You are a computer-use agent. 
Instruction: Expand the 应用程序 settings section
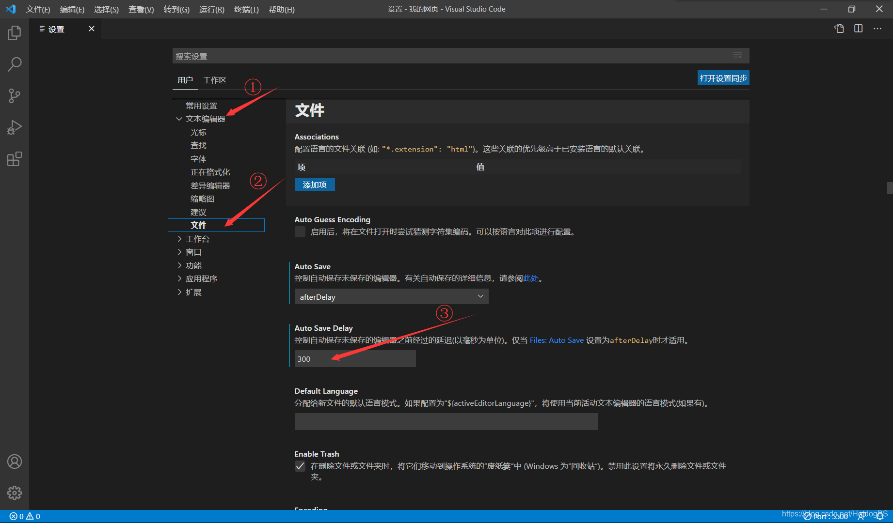click(x=179, y=278)
